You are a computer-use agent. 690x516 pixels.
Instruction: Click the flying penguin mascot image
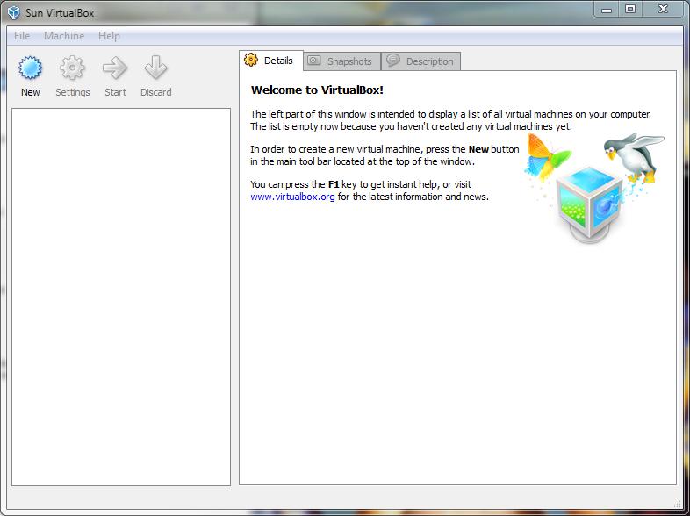tap(636, 157)
